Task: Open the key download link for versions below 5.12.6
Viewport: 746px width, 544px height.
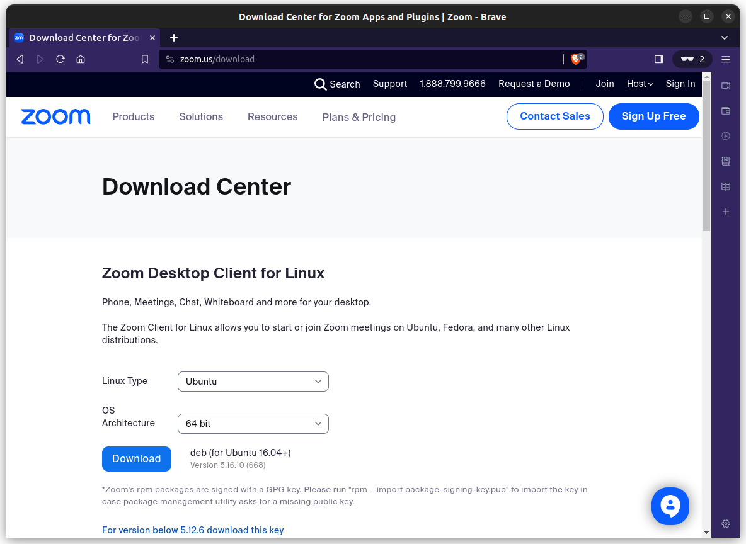Action: 193,530
